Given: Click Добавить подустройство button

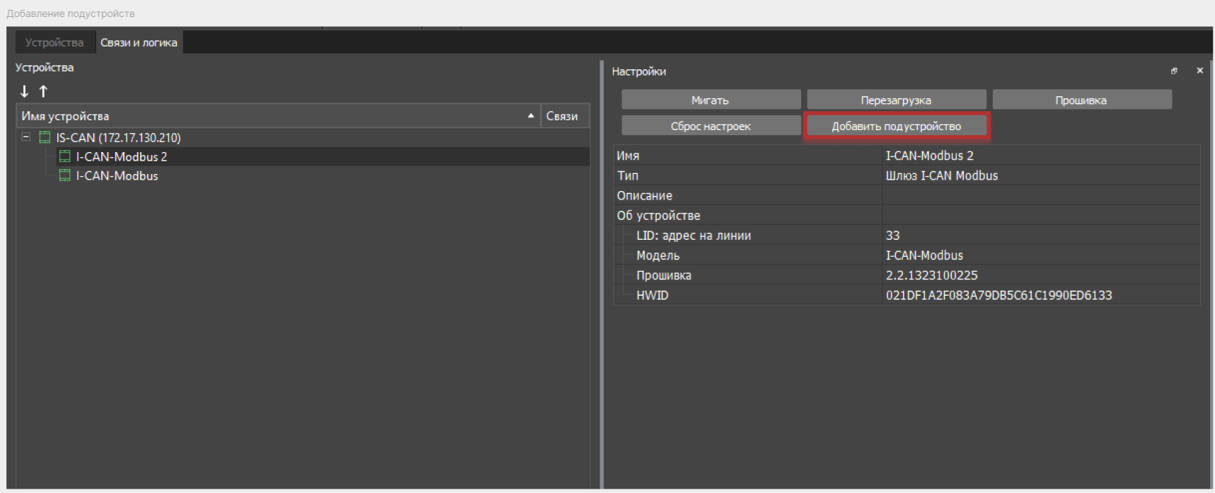Looking at the screenshot, I should click(896, 126).
